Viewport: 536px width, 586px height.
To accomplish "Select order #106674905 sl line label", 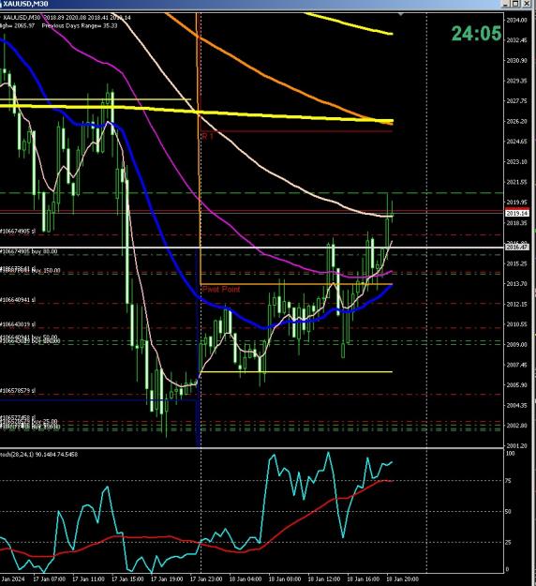I will click(x=18, y=232).
